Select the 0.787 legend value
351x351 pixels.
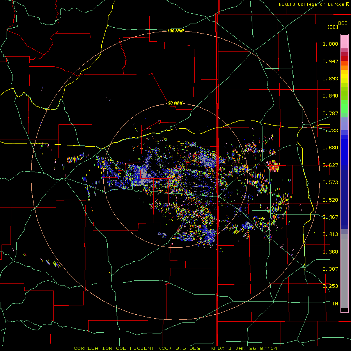pyautogui.click(x=330, y=113)
